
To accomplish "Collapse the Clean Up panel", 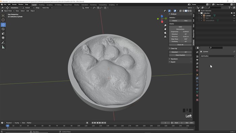I will tap(174, 48).
